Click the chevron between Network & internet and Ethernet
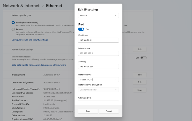Viewport: 192px width, 121px height. point(43,6)
